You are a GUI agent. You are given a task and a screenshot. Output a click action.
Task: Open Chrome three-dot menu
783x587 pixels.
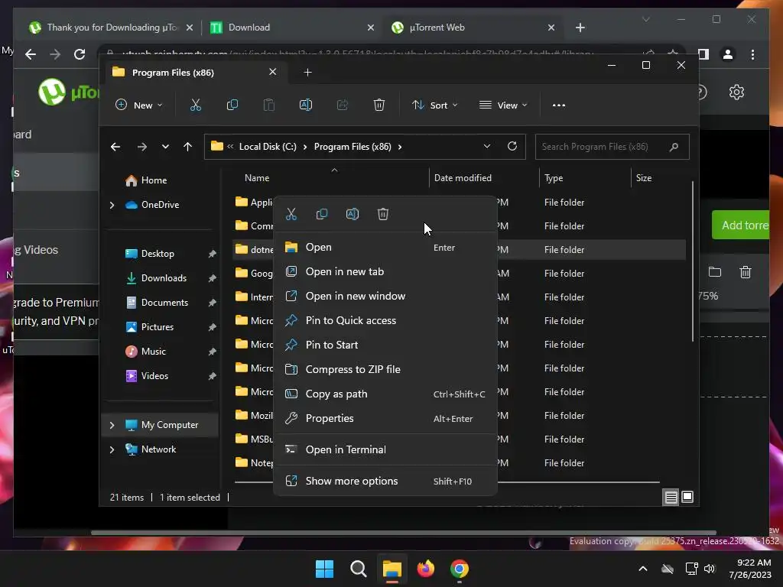(x=752, y=54)
